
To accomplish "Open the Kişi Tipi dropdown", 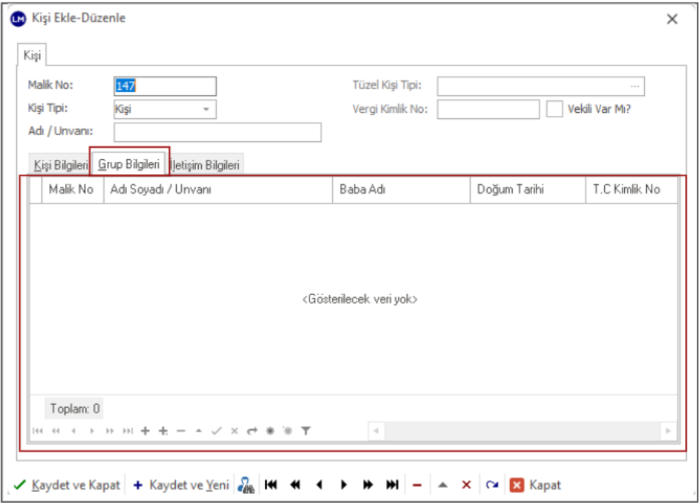I will [x=206, y=109].
